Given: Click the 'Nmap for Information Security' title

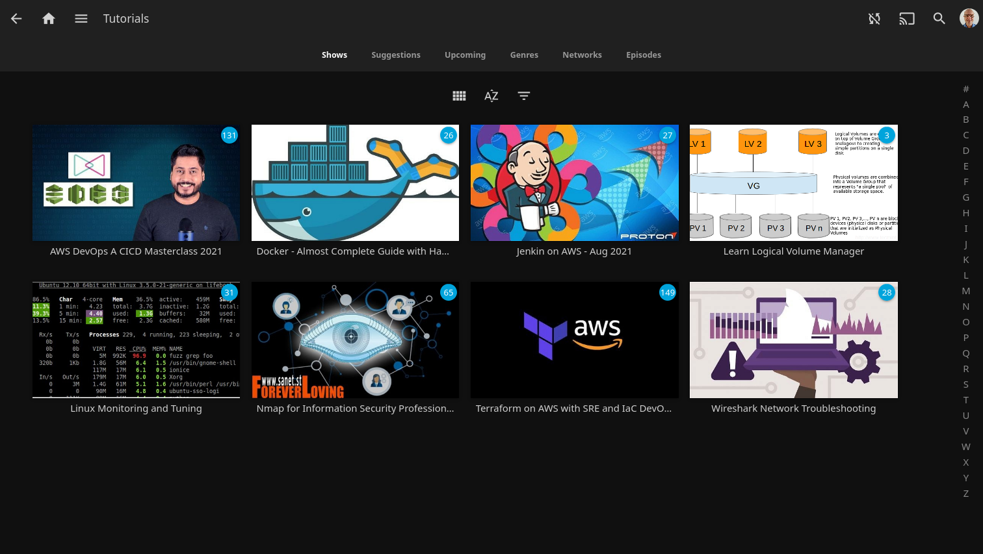Looking at the screenshot, I should pos(355,409).
